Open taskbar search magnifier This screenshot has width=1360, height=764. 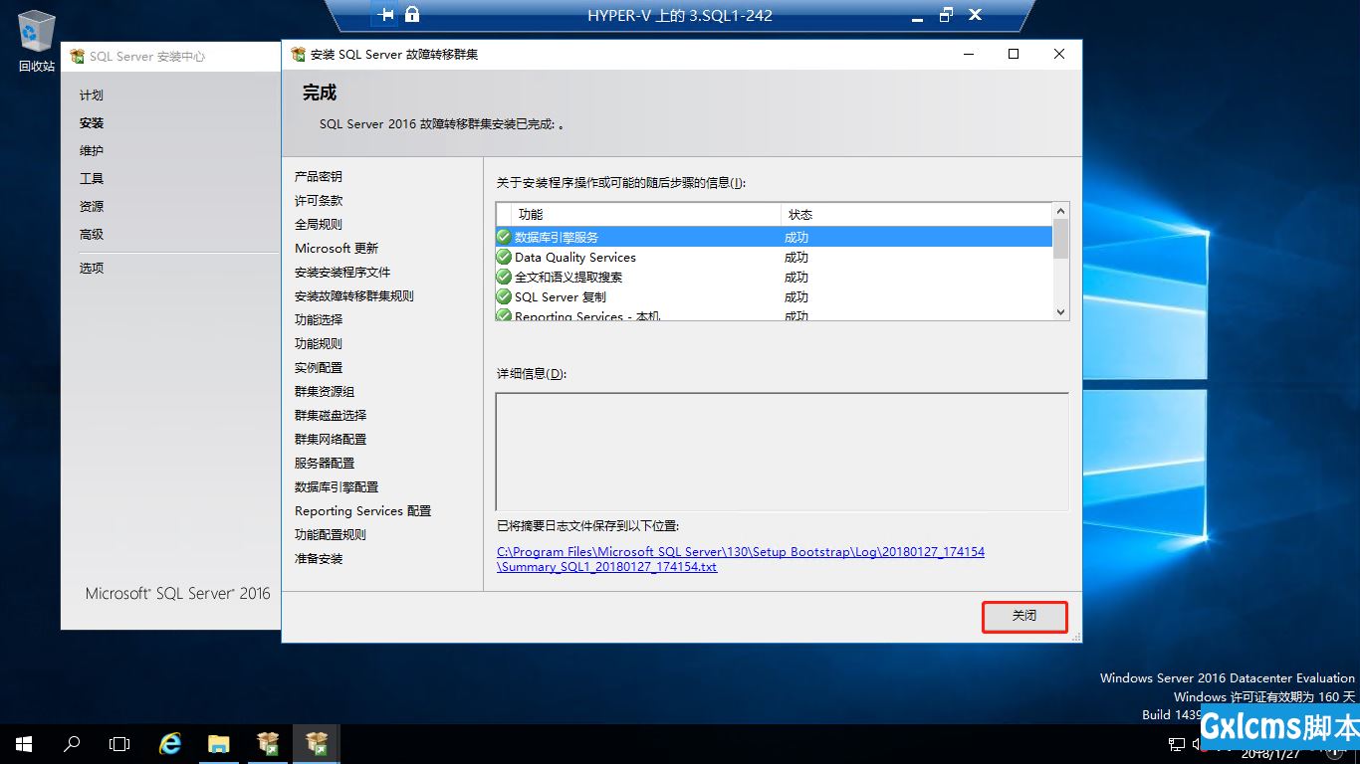tap(72, 743)
